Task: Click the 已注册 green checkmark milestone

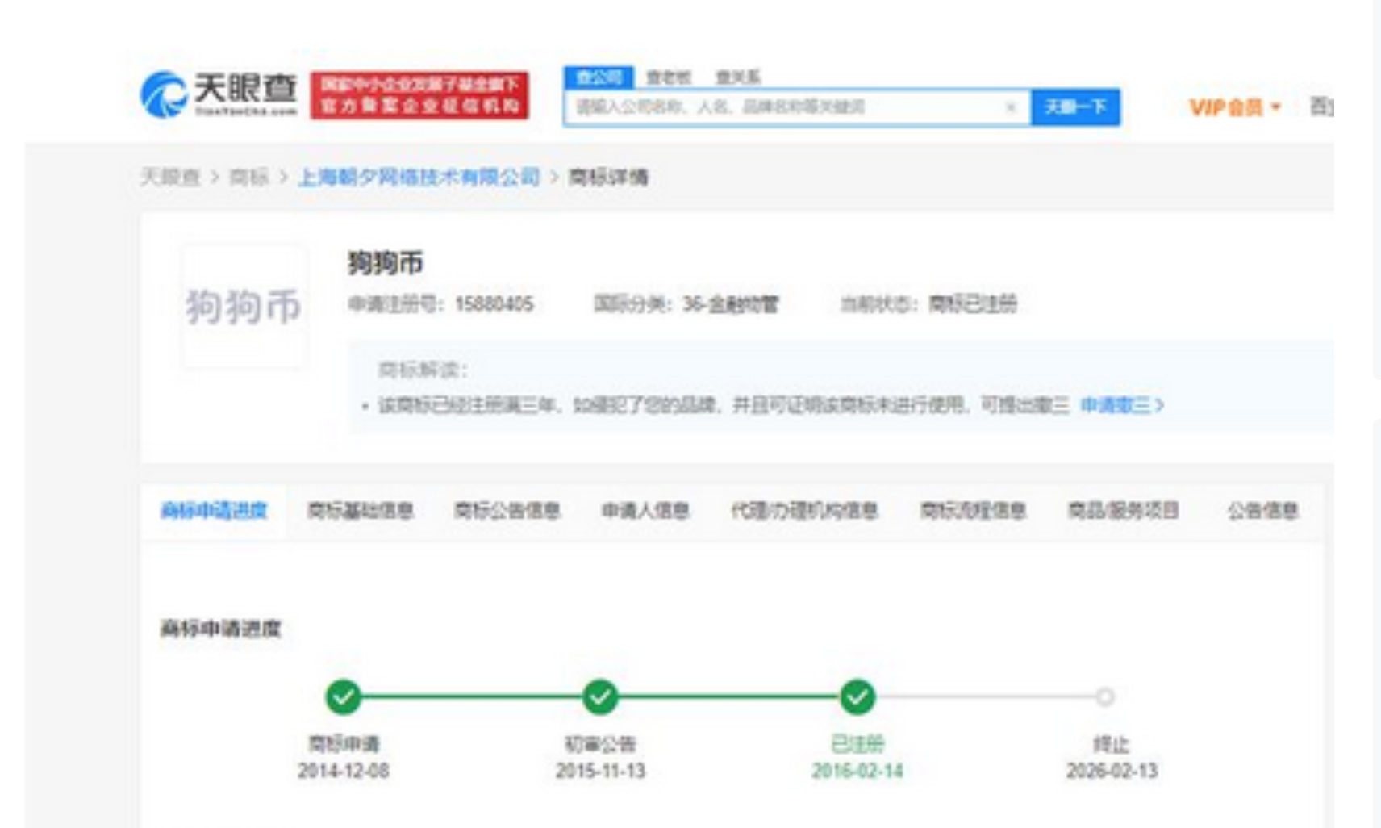Action: (x=857, y=696)
